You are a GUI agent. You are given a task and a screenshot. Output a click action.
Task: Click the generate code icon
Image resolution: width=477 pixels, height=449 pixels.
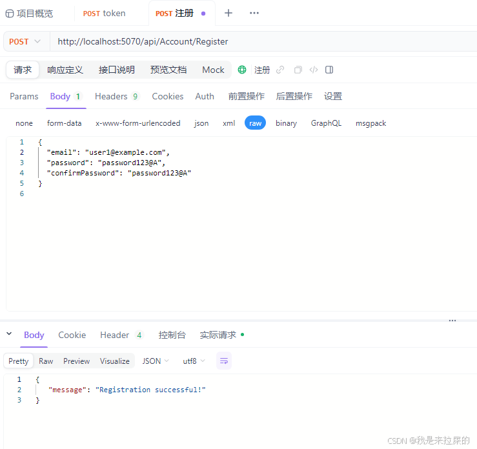pos(313,70)
